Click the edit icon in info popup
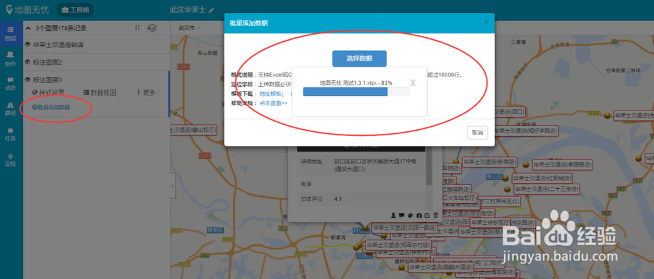This screenshot has width=654, height=279. [427, 215]
